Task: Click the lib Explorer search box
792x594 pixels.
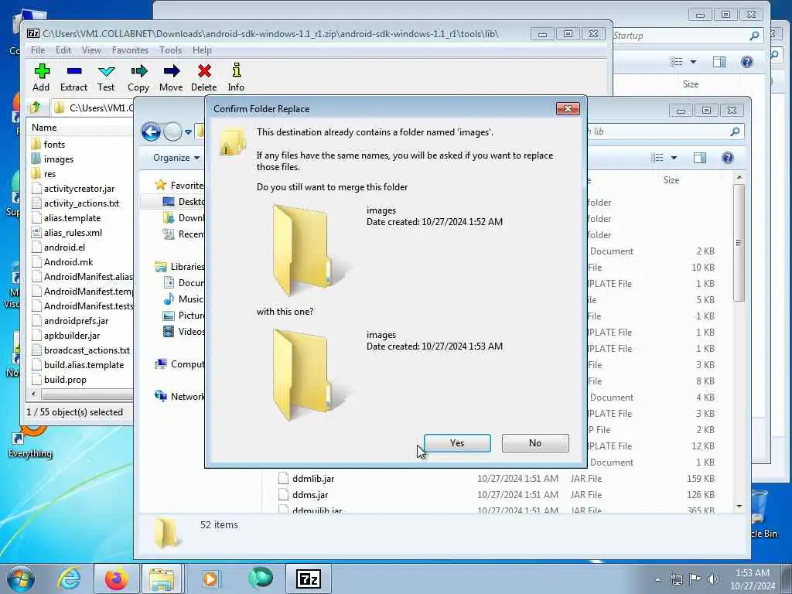Action: (x=664, y=131)
